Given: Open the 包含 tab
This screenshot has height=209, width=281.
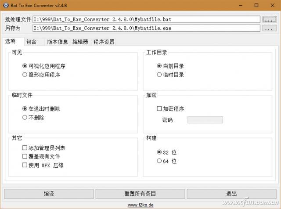Looking at the screenshot, I should pyautogui.click(x=34, y=42).
